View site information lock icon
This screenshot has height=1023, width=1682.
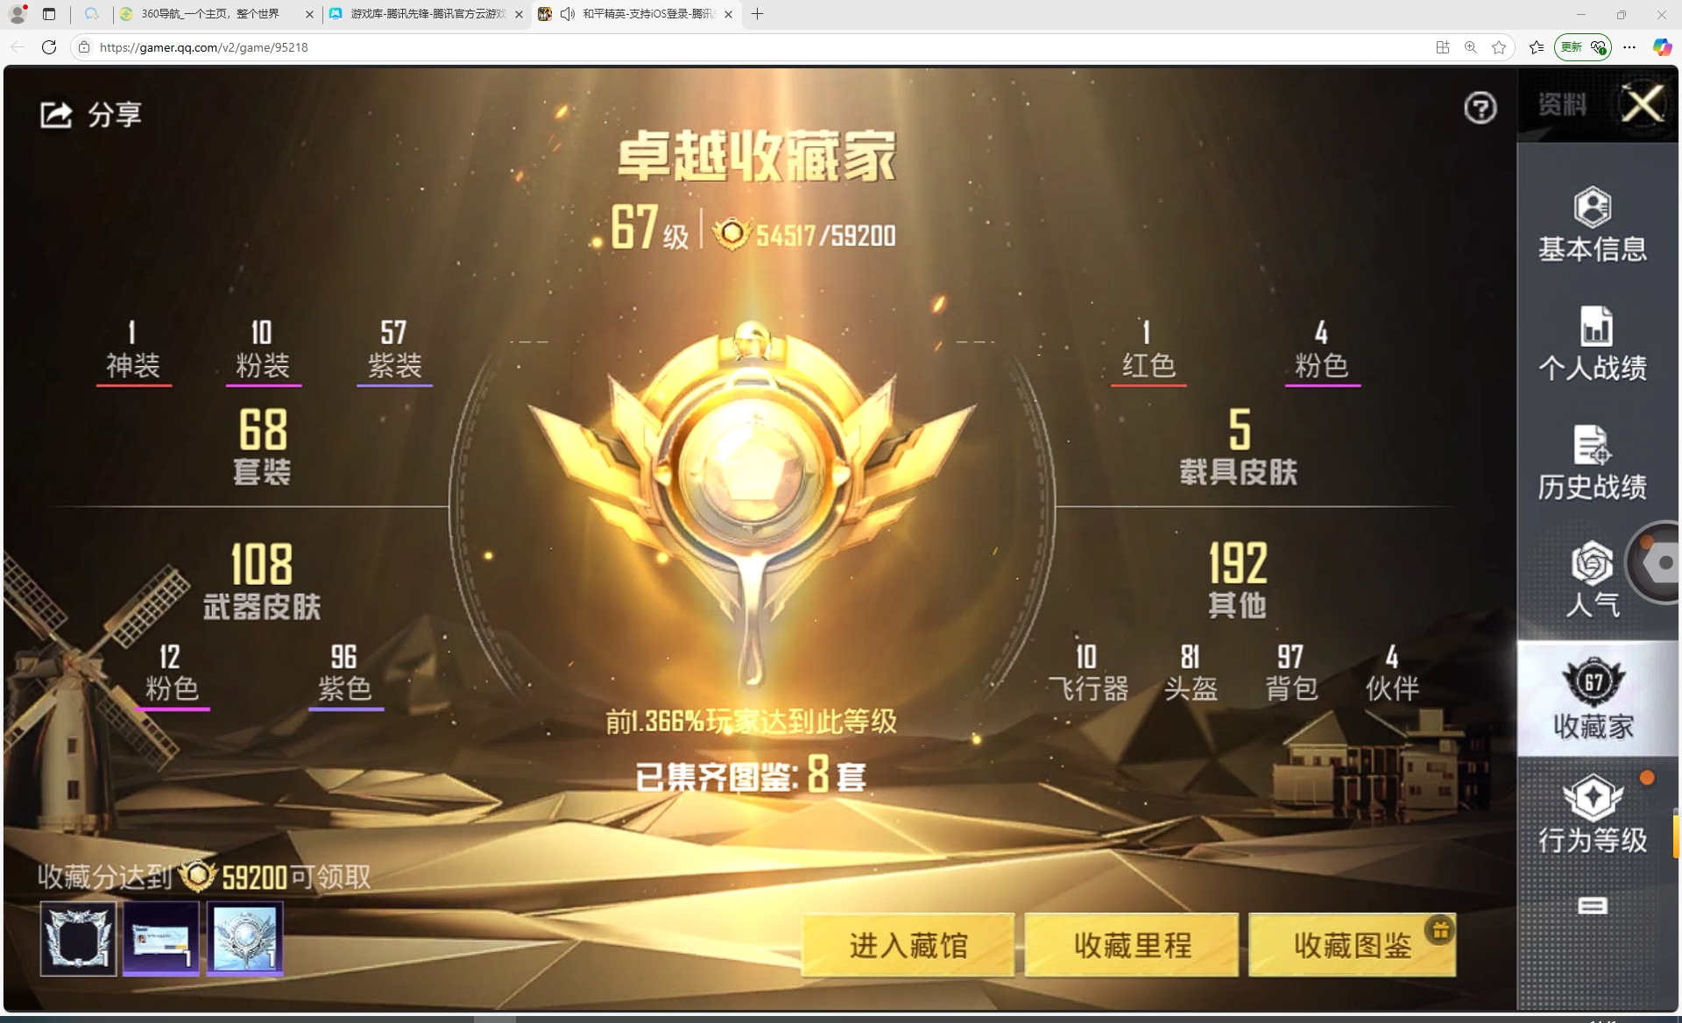pos(84,47)
